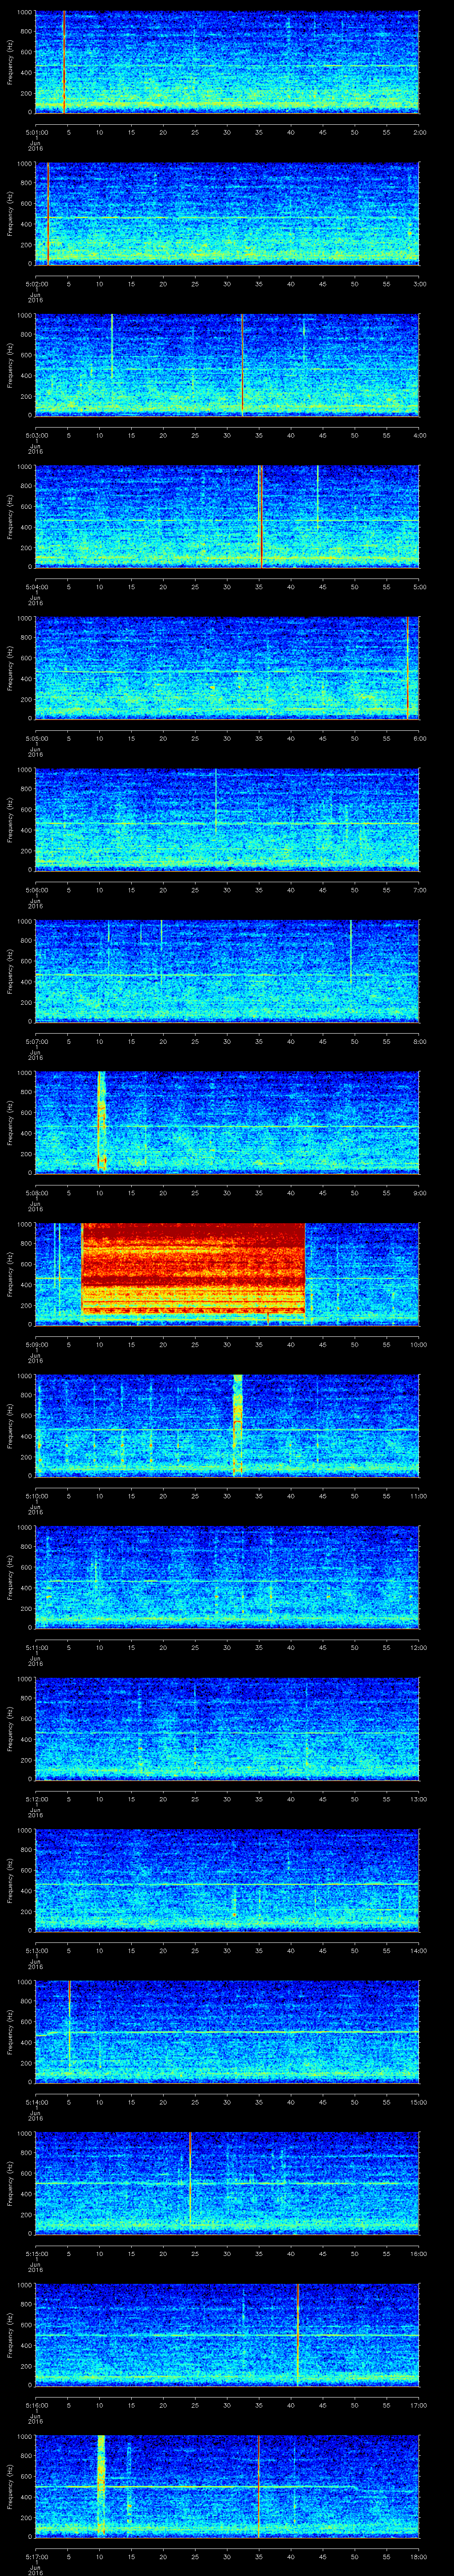Click the spectrogram panel starting at 5:11:00

pos(227,1578)
